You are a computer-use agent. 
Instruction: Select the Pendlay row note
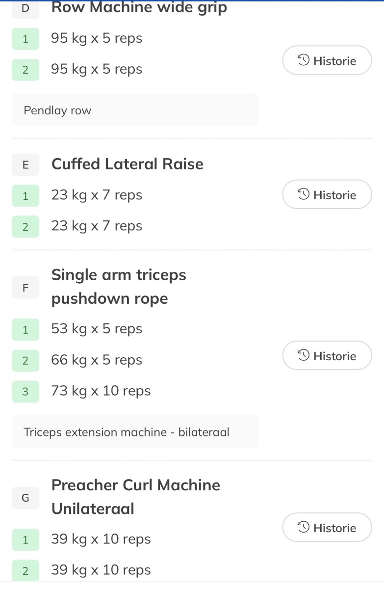tap(135, 110)
